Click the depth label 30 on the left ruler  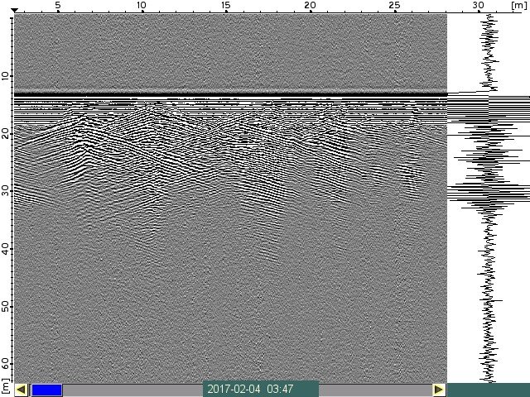click(6, 191)
